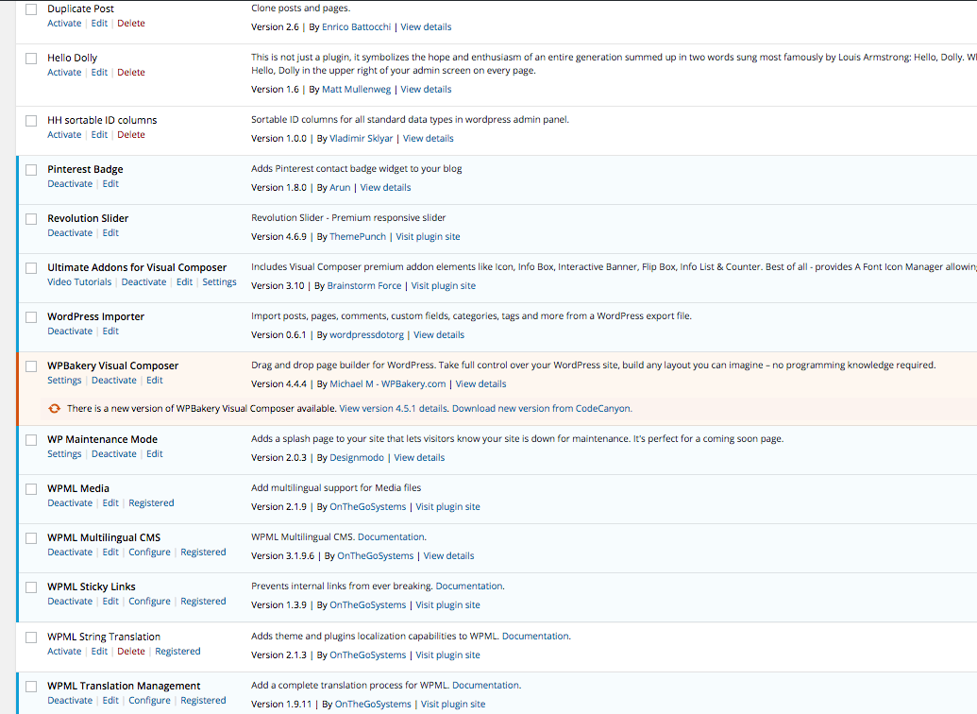Click 'WPML Sticky Links' plugin name

(92, 586)
